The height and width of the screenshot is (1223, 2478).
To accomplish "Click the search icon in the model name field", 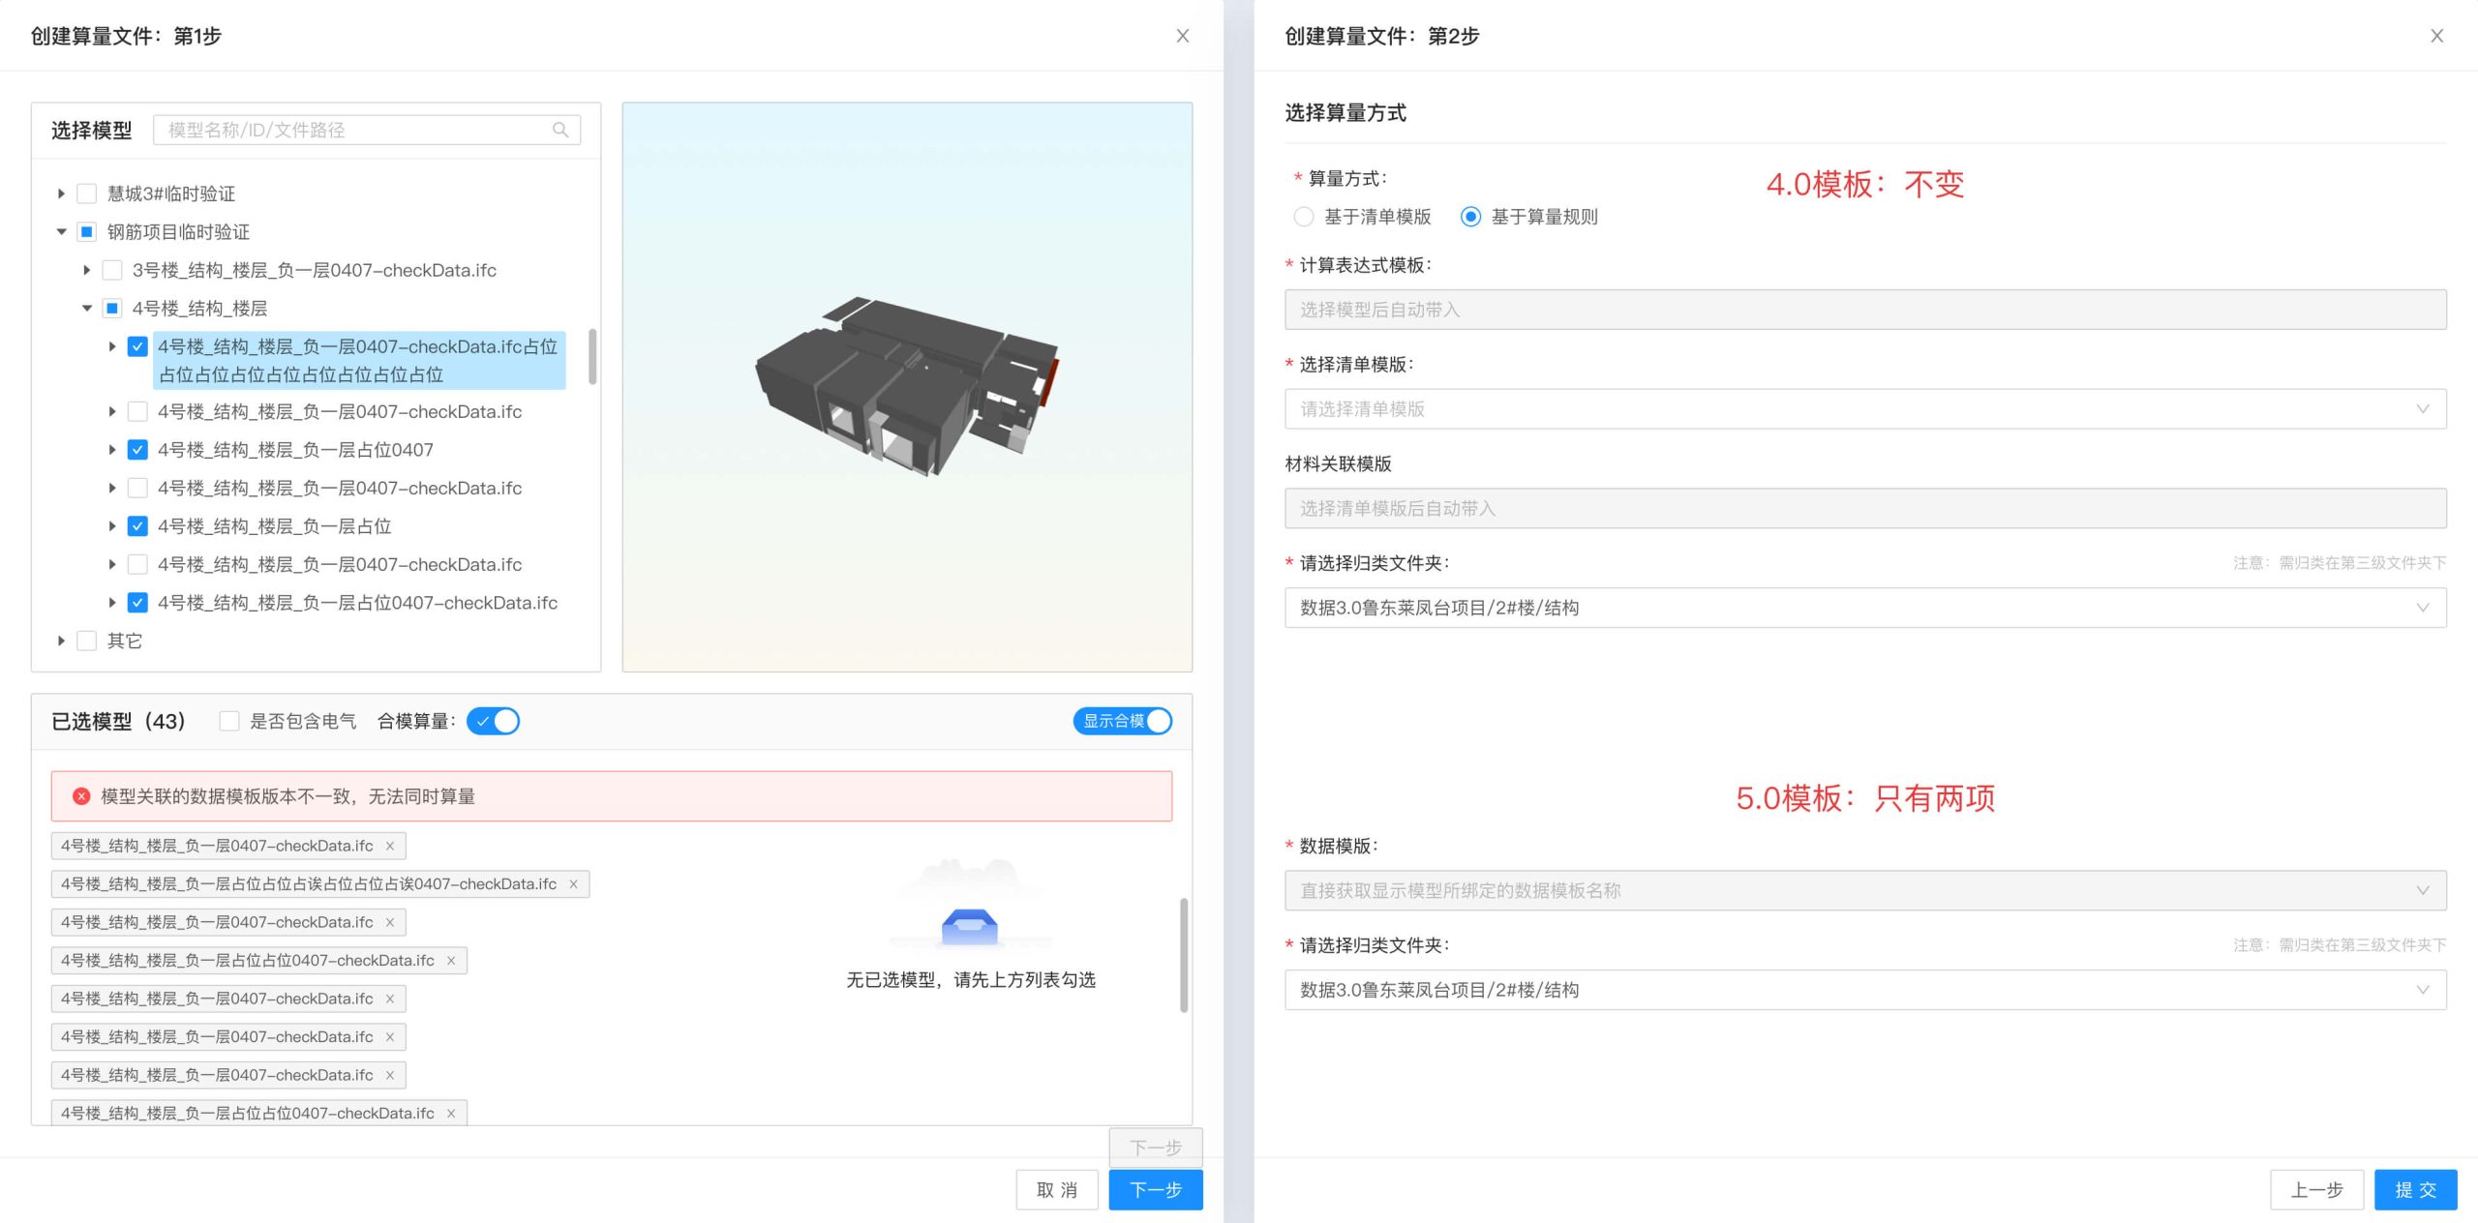I will (x=559, y=130).
